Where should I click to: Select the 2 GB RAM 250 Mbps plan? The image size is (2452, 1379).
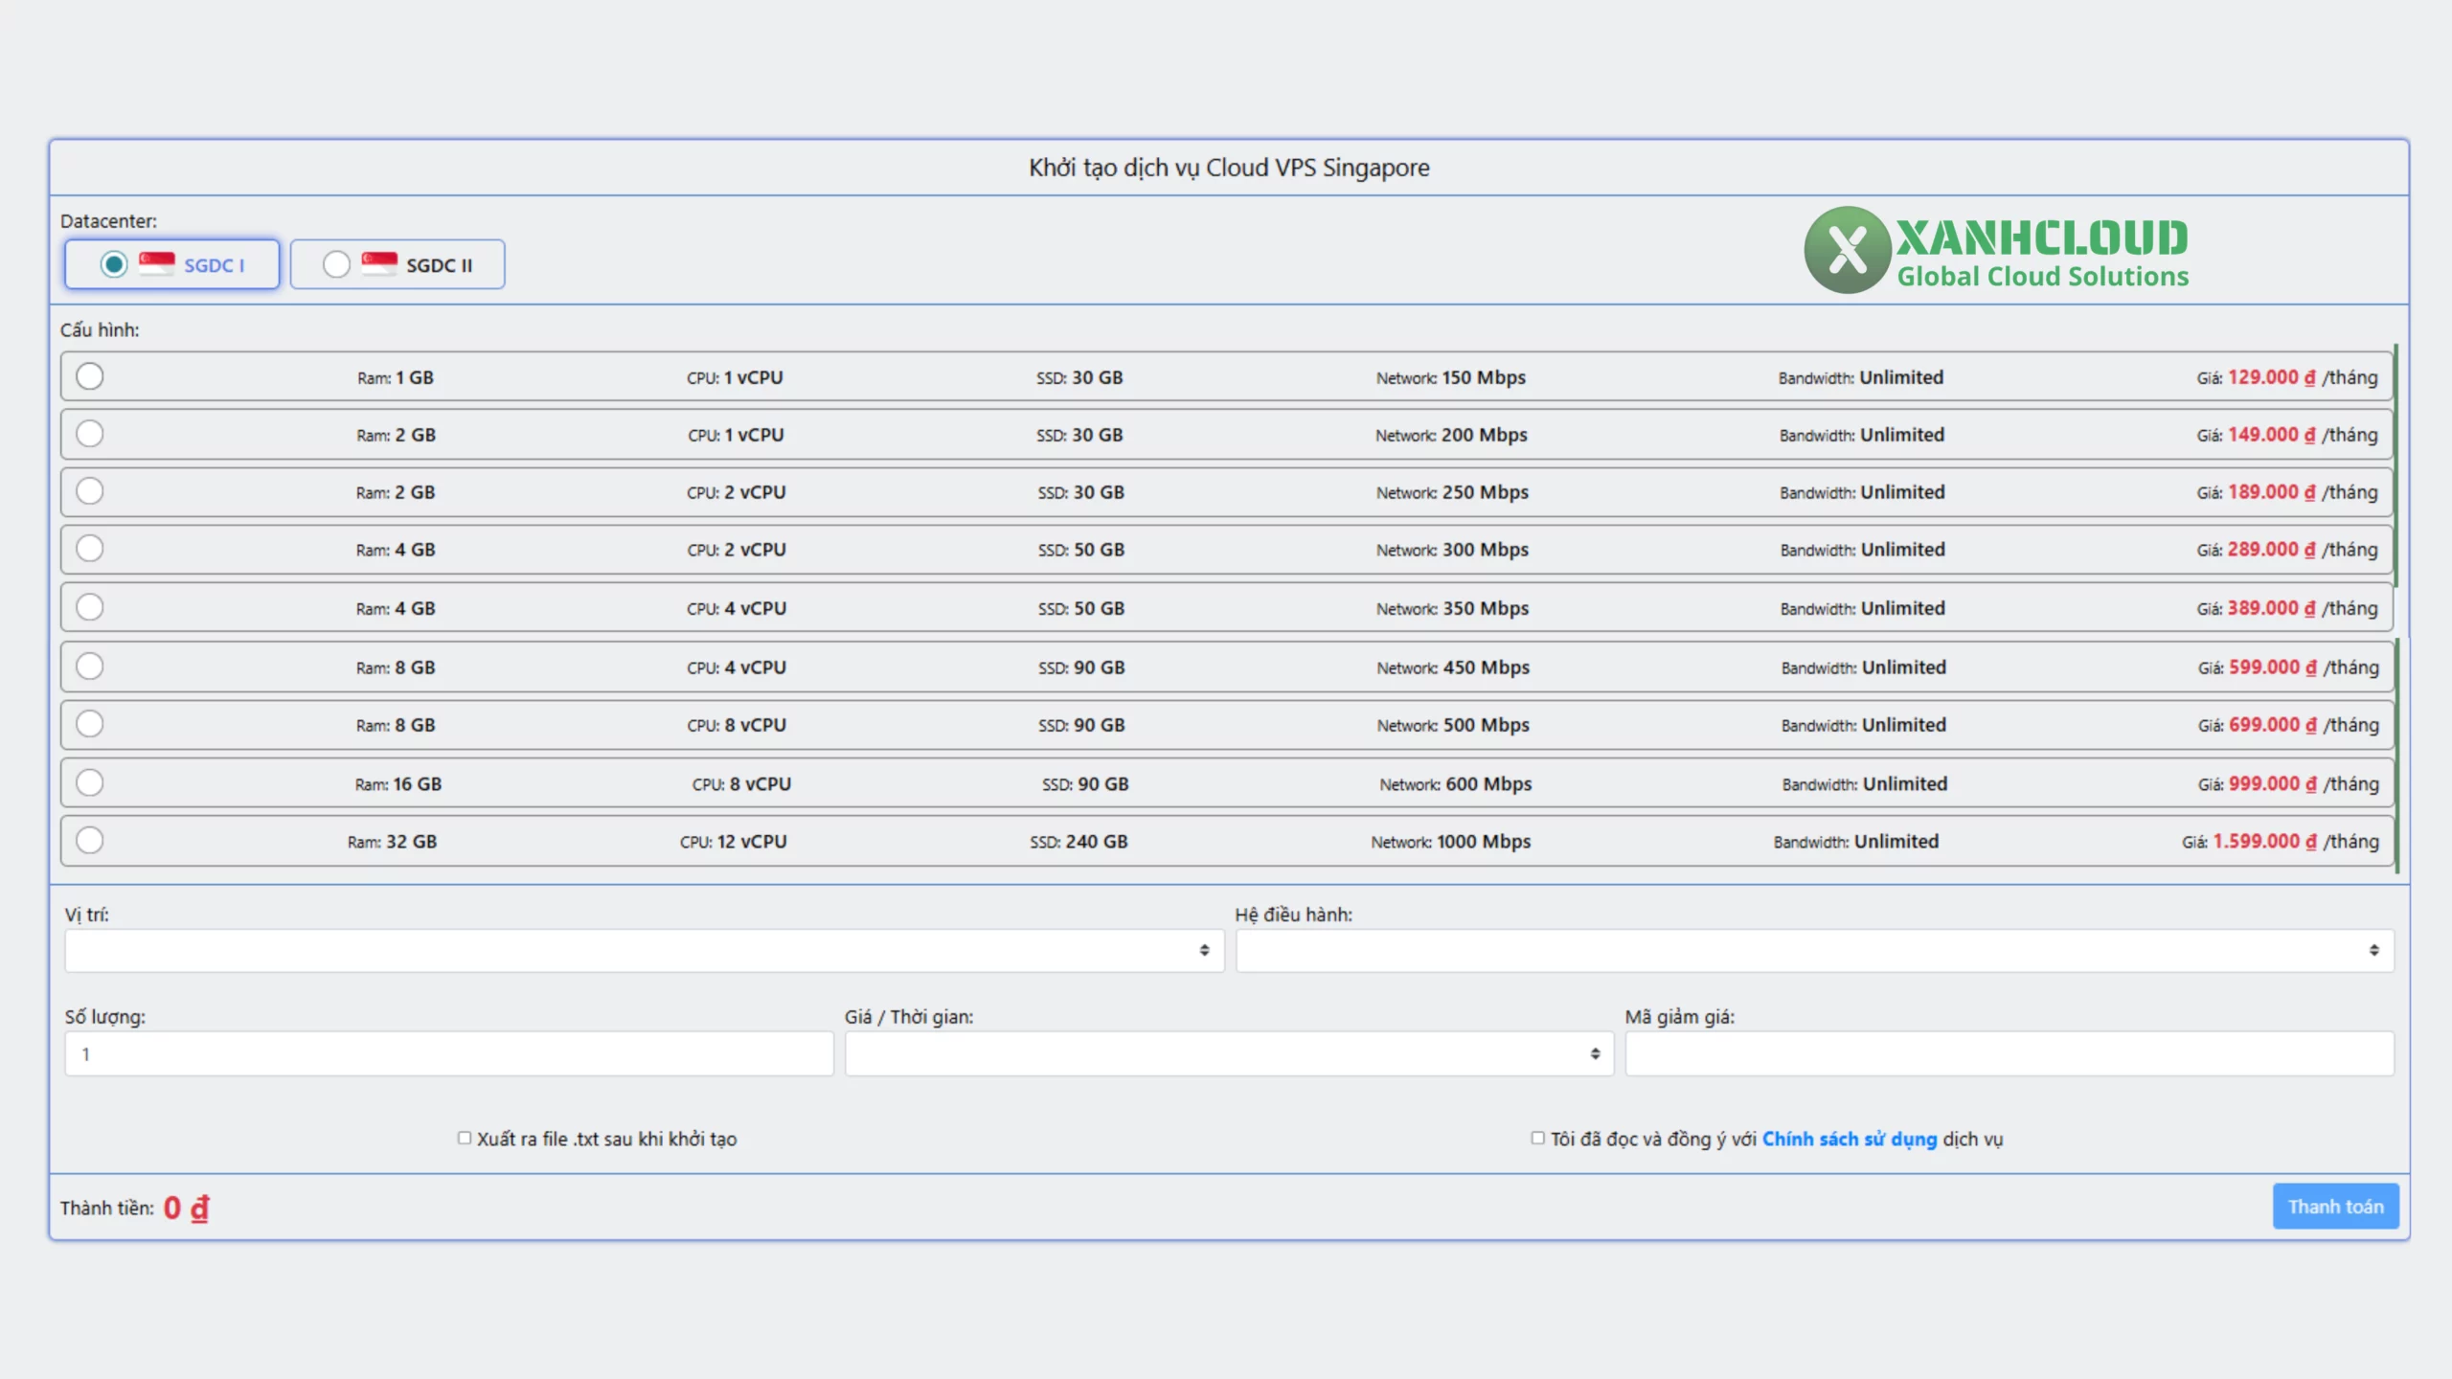(x=90, y=491)
